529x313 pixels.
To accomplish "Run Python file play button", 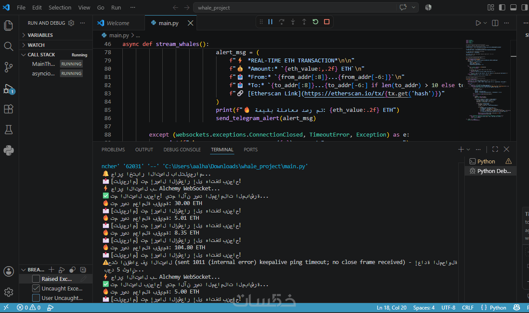I will (x=478, y=23).
